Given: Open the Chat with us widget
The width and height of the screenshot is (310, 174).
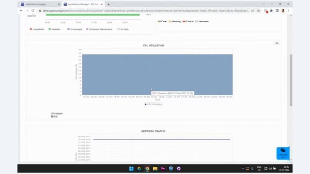Looking at the screenshot, I should [283, 153].
